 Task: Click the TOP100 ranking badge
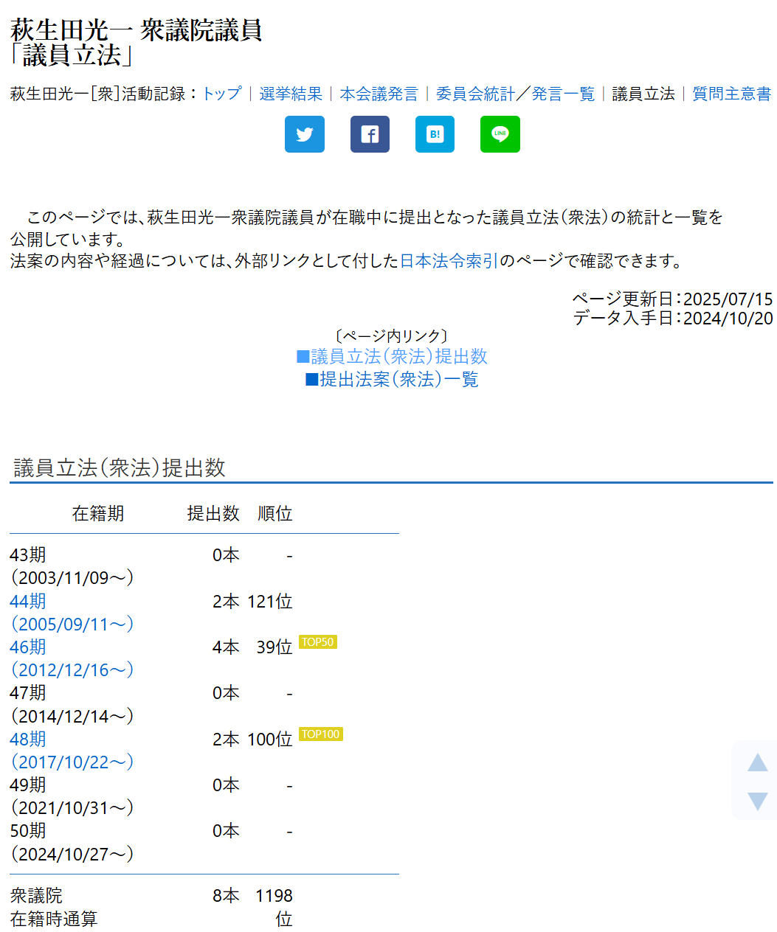[x=321, y=734]
